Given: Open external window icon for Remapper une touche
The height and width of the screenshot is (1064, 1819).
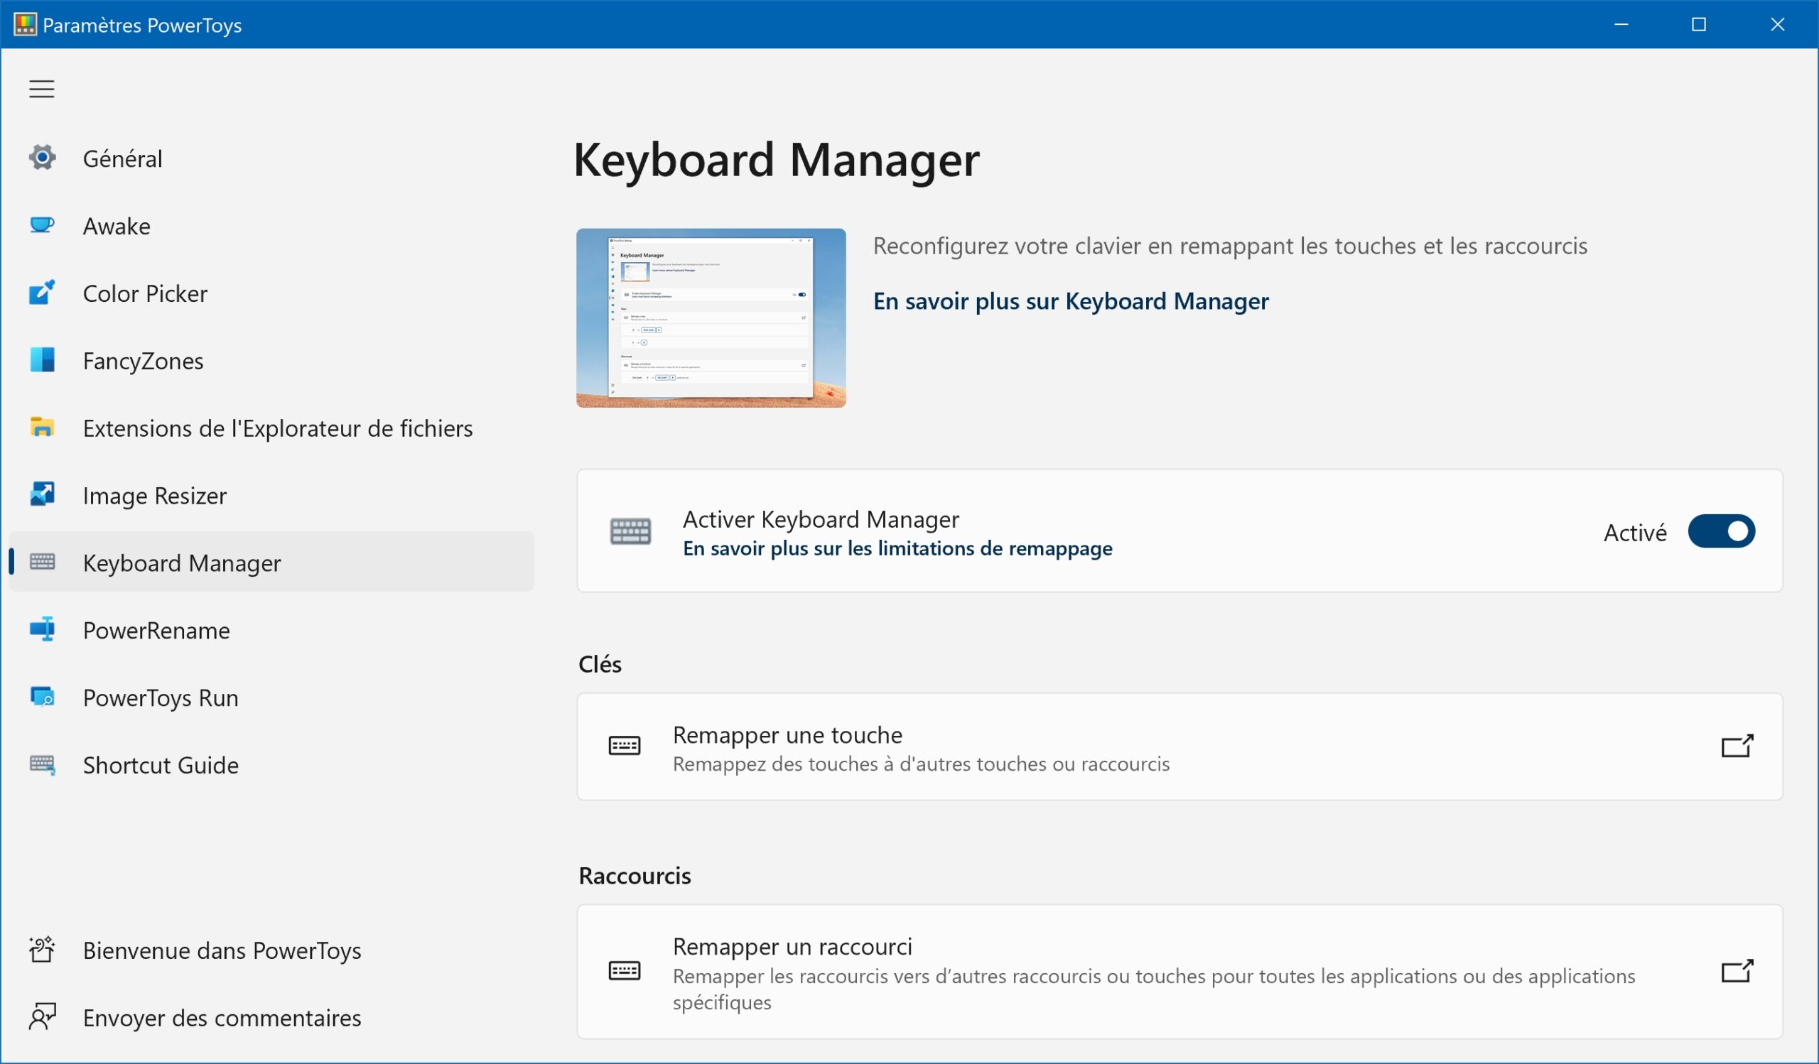Looking at the screenshot, I should tap(1737, 746).
